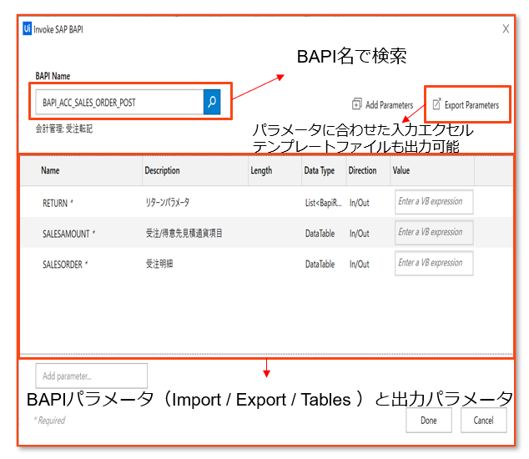Sort by the Value column header
Screen dimensions: 529x459
click(x=401, y=170)
